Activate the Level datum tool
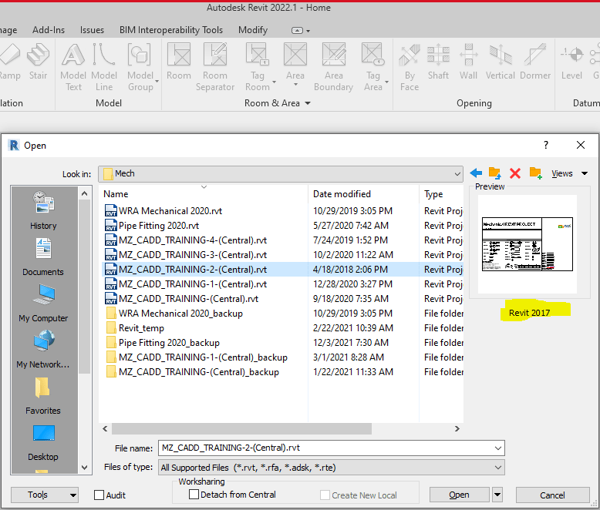The height and width of the screenshot is (510, 600). (x=571, y=62)
